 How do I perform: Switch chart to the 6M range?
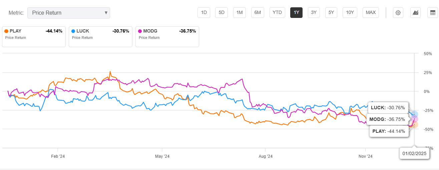pyautogui.click(x=257, y=13)
